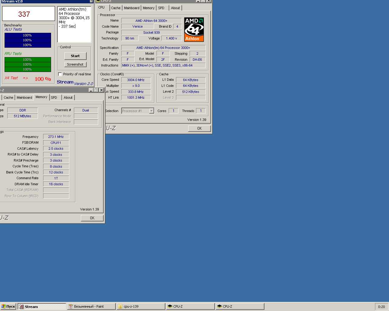Click the DRAM Idle Timer 16 clocks value
This screenshot has width=389, height=311.
point(56,184)
